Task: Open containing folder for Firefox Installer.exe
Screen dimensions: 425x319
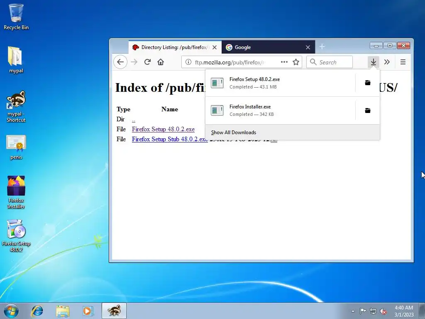Action: (368, 110)
